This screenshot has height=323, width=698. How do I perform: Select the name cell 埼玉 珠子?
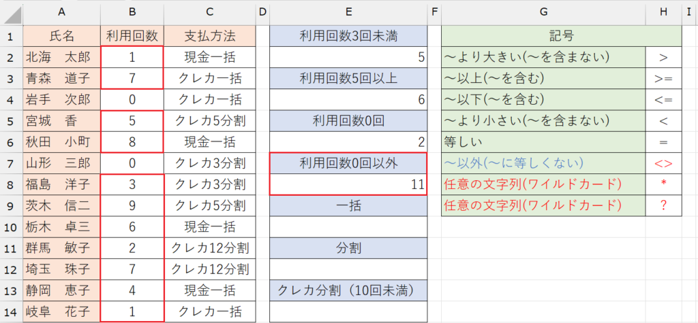[62, 270]
